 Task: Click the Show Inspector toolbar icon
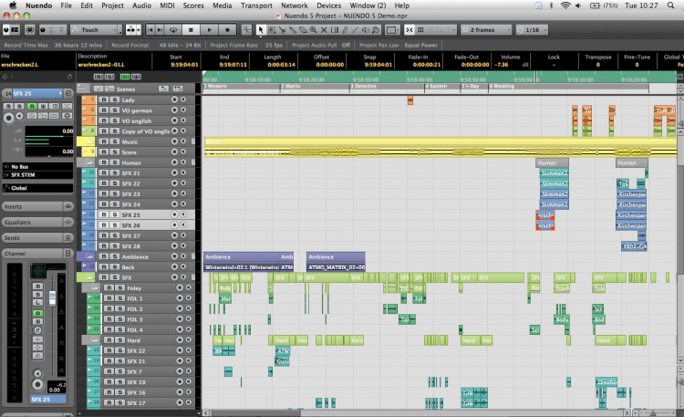pyautogui.click(x=16, y=30)
